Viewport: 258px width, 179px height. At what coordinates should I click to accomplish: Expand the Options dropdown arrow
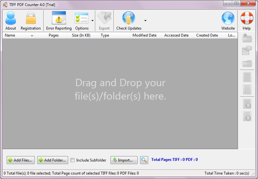click(x=92, y=21)
